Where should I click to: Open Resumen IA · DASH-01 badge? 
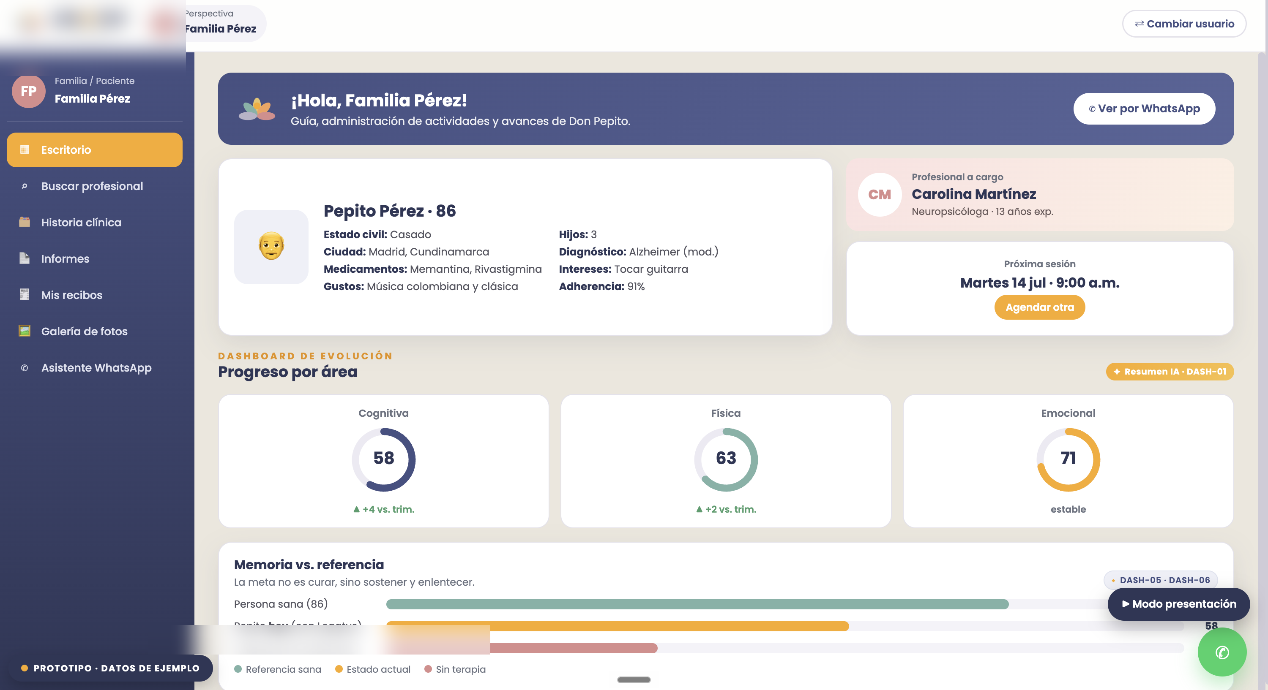click(x=1170, y=372)
